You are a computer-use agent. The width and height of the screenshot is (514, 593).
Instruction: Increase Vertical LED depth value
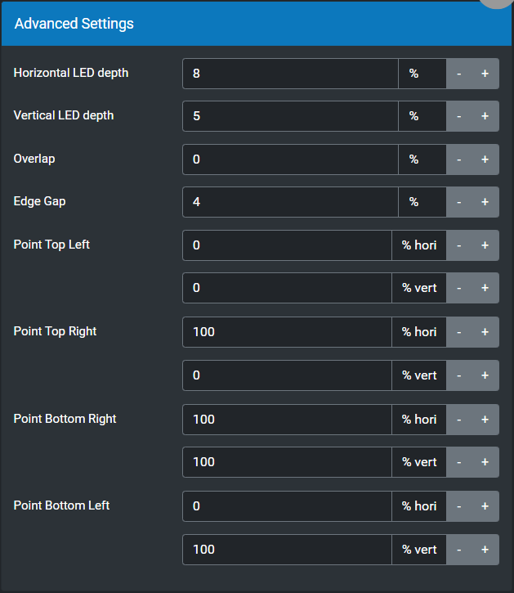click(x=485, y=116)
